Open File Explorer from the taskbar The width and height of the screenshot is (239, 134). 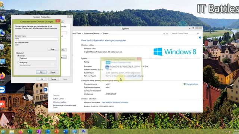click(x=12, y=131)
